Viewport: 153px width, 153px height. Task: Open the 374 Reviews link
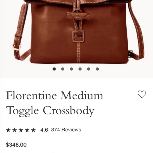(66, 130)
